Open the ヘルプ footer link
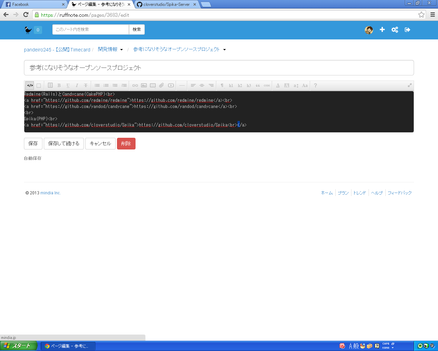This screenshot has height=351, width=438. pyautogui.click(x=377, y=193)
